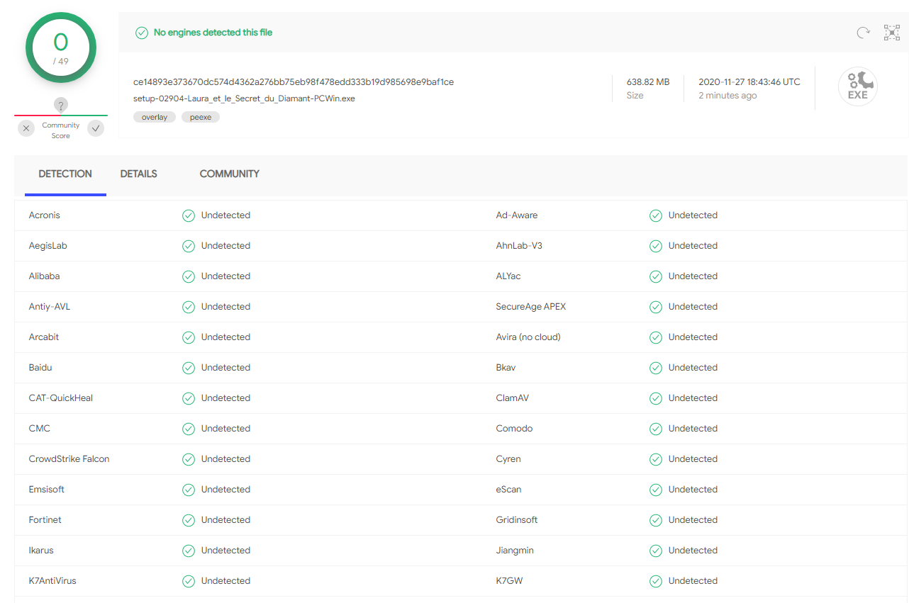The image size is (909, 603).
Task: Click 'No engines detected this file' message
Action: coord(213,33)
